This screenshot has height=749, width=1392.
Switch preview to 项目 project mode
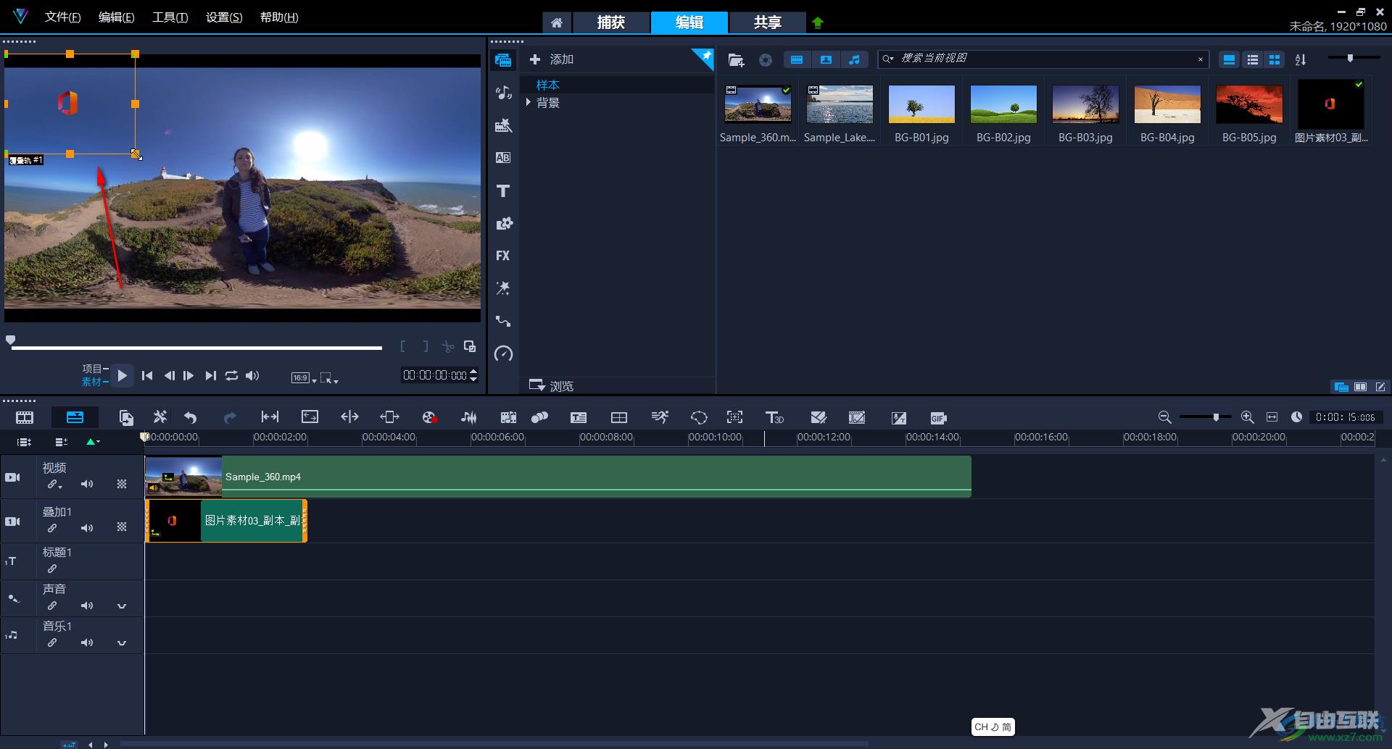coord(92,369)
